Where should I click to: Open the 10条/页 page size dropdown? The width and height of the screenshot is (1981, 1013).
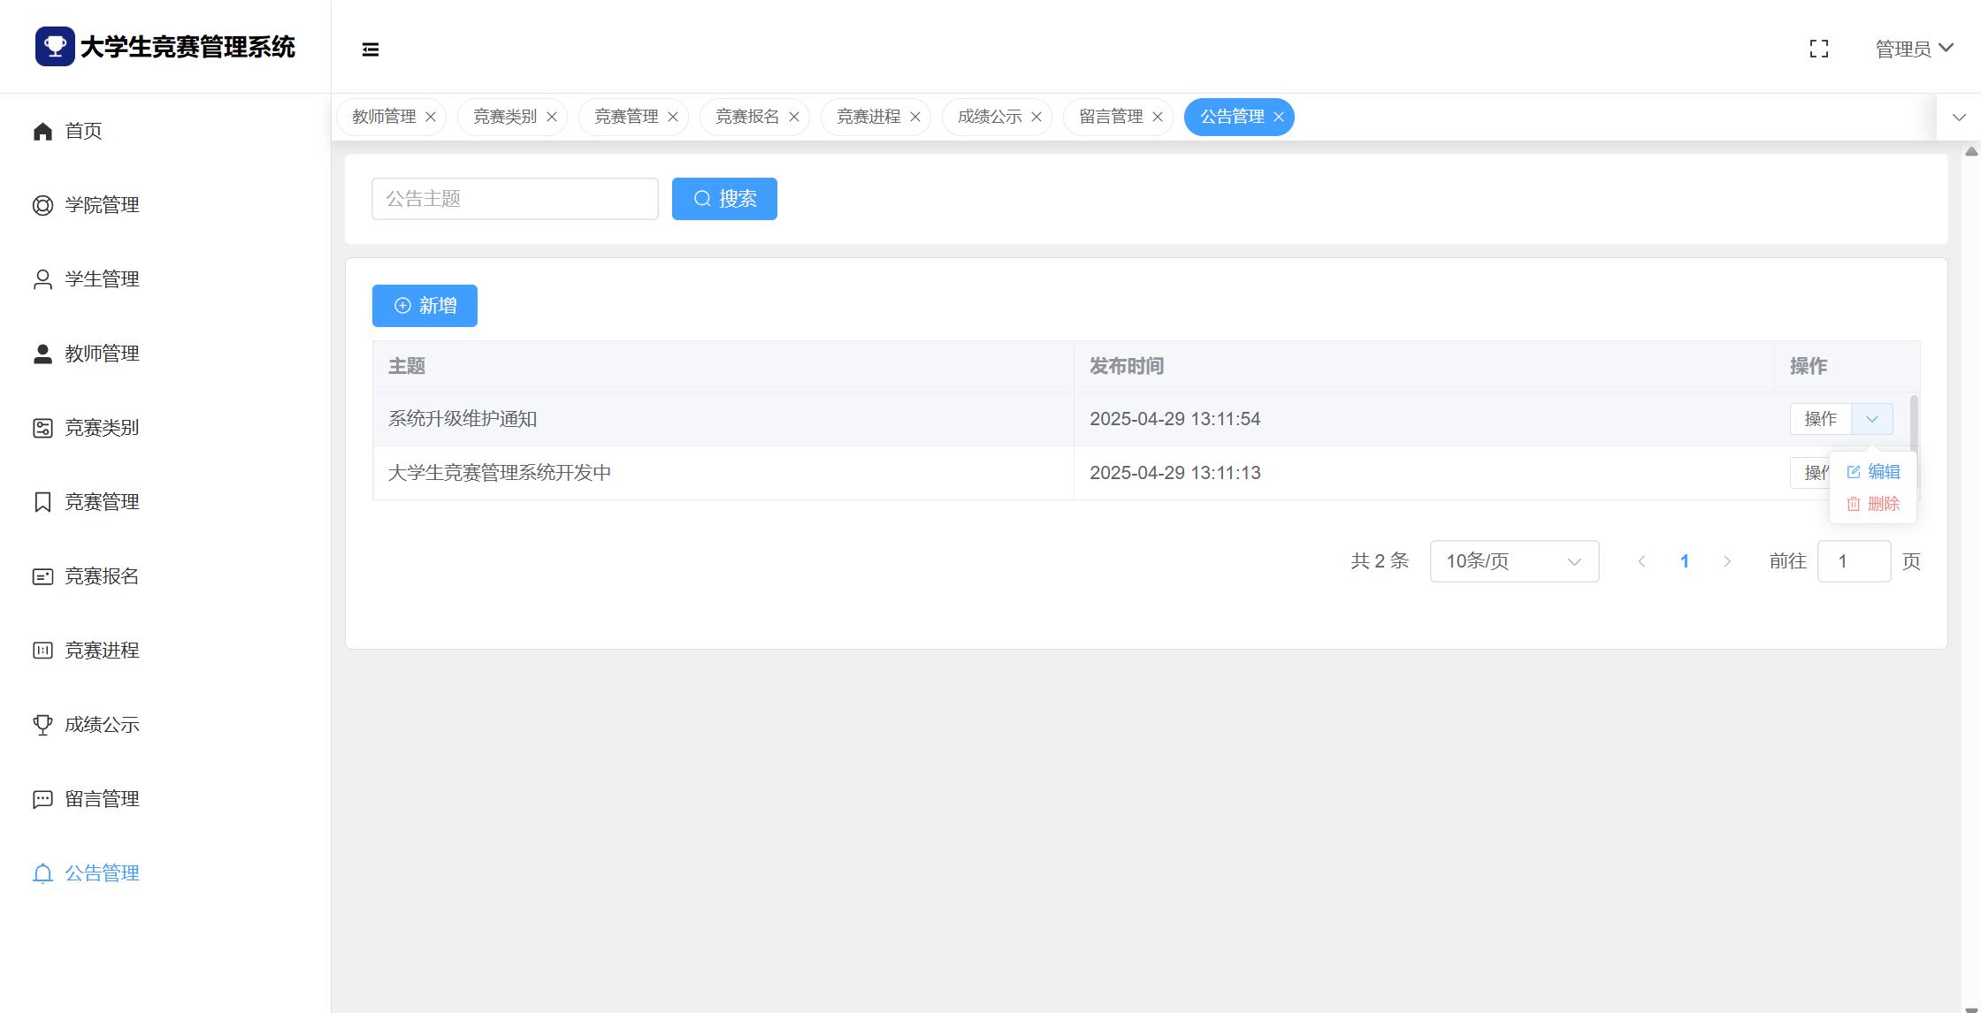(1513, 561)
